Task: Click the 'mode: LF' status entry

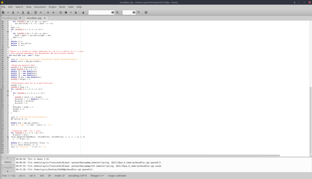Action: [60, 175]
